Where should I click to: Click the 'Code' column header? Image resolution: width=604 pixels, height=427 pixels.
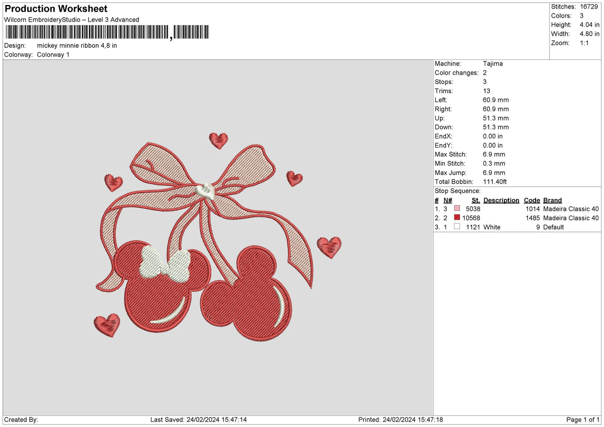pyautogui.click(x=532, y=200)
